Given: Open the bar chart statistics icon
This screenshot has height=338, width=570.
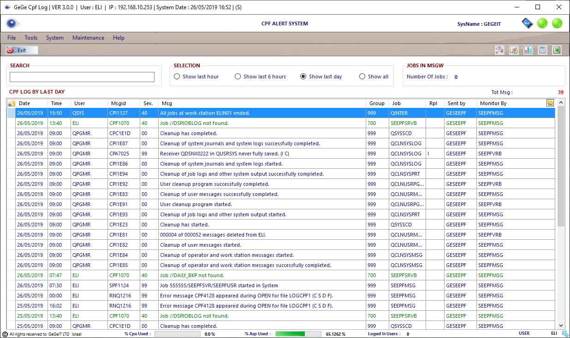Looking at the screenshot, I should tap(528, 50).
